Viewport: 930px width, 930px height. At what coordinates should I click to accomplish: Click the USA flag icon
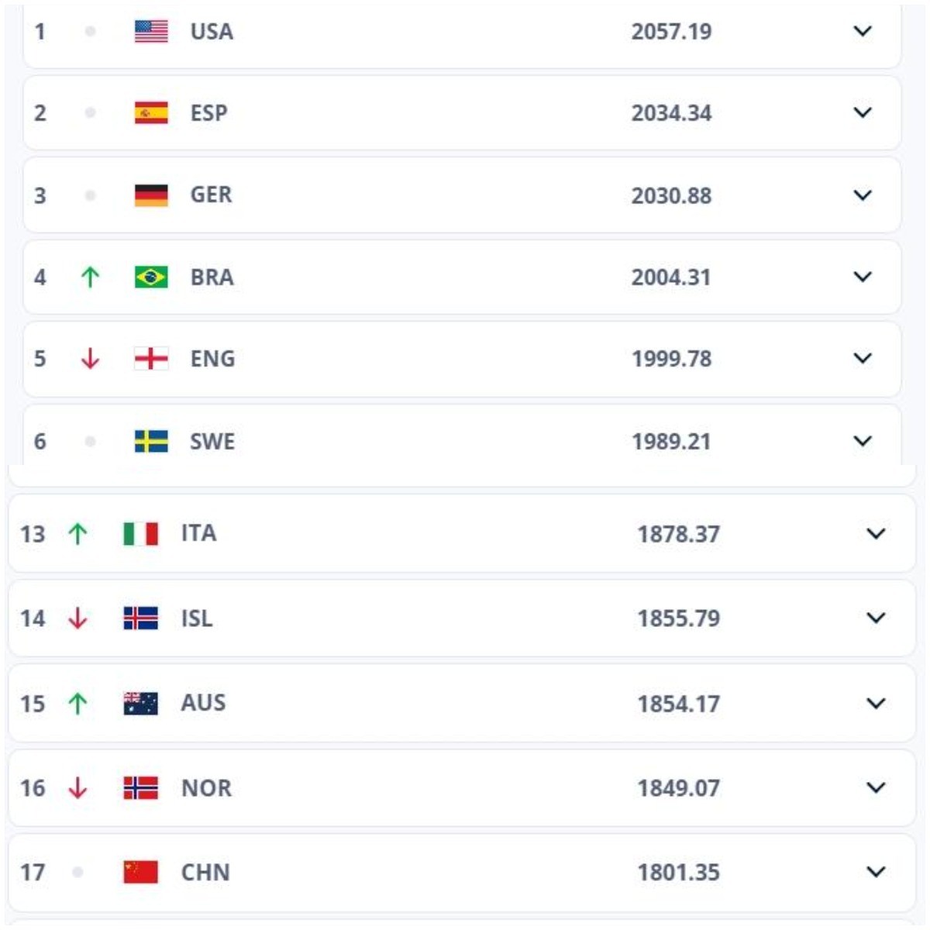pyautogui.click(x=151, y=32)
